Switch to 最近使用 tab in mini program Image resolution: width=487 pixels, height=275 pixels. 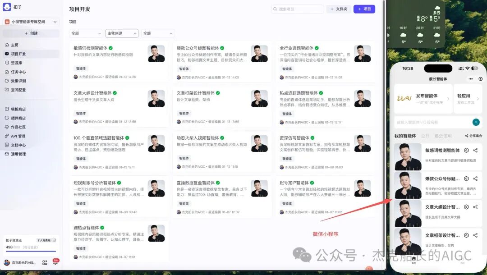[x=443, y=136]
